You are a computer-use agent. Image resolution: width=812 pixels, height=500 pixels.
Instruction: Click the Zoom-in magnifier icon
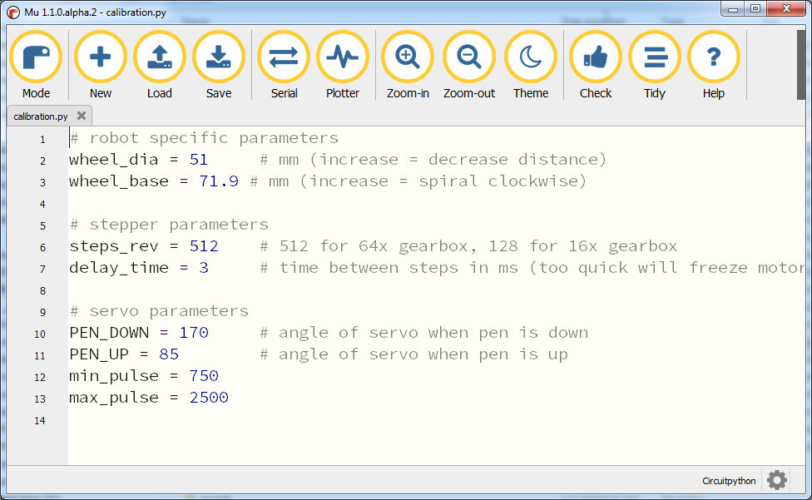408,57
